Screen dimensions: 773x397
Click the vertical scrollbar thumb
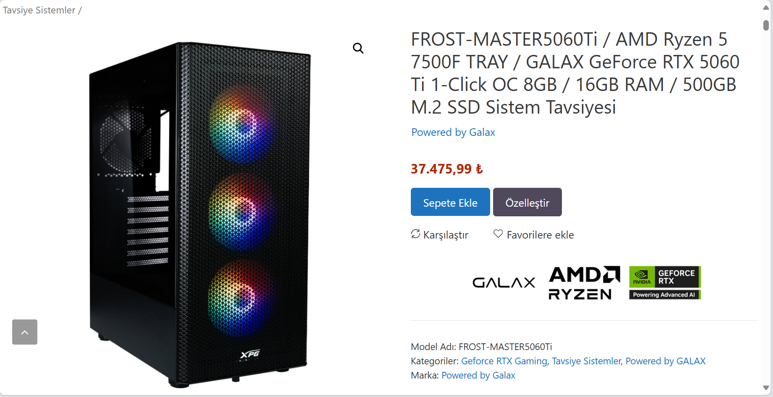point(766,25)
